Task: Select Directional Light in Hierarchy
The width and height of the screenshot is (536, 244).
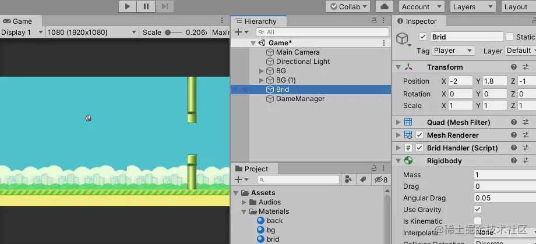Action: (x=303, y=62)
